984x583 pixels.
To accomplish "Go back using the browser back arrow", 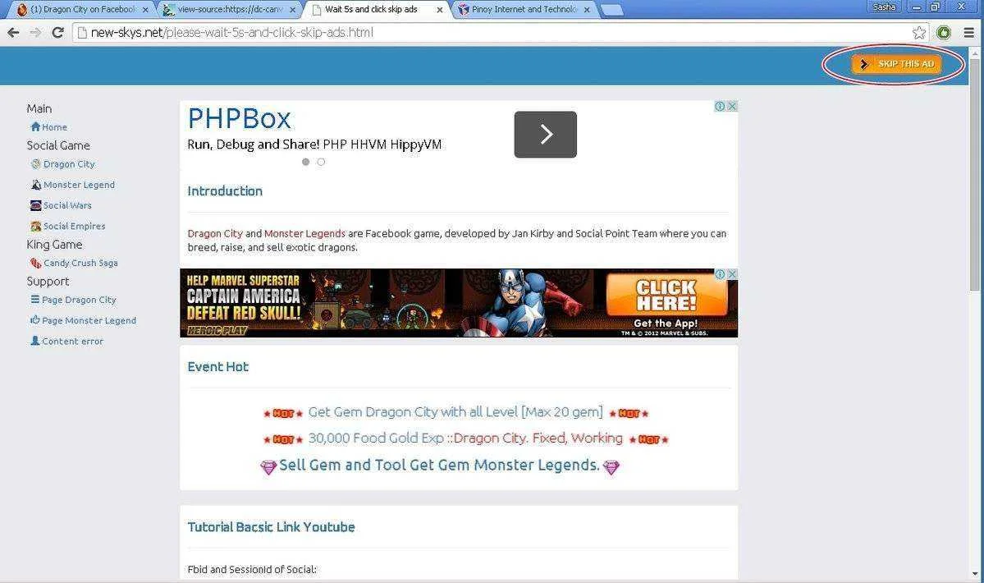I will click(x=13, y=33).
